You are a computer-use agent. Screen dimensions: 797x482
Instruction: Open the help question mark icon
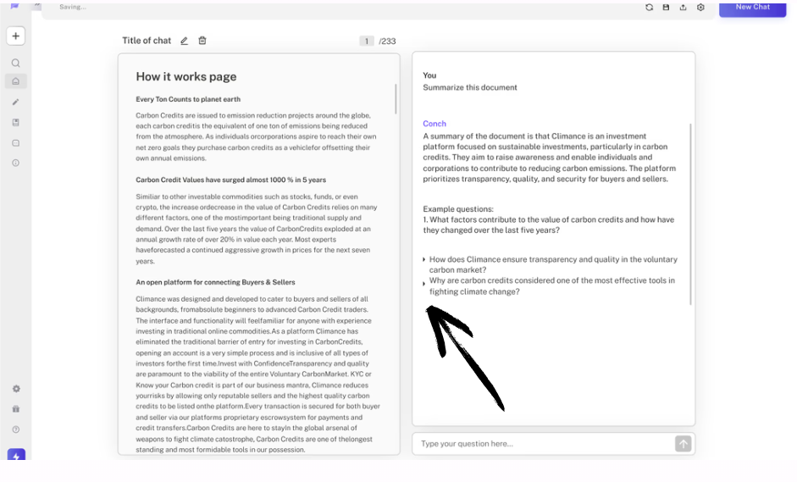pos(16,429)
